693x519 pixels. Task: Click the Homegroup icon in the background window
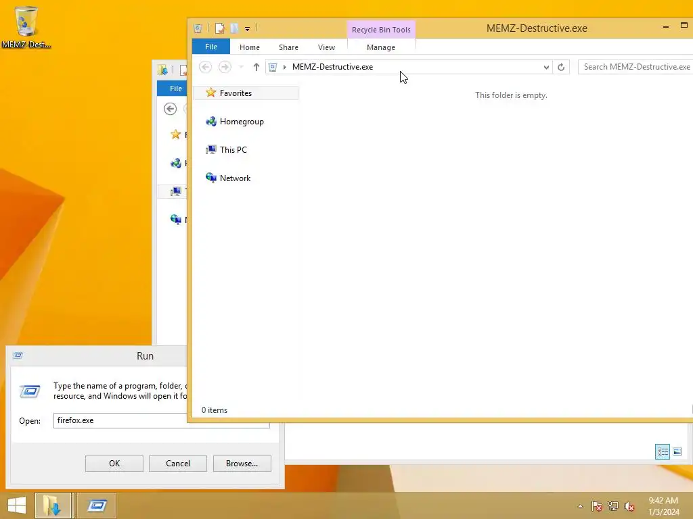coord(175,164)
